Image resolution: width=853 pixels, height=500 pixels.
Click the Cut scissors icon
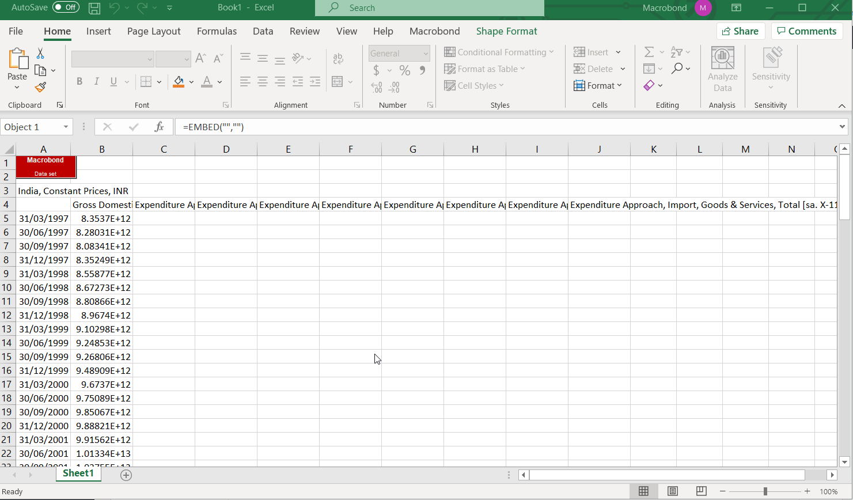(40, 53)
